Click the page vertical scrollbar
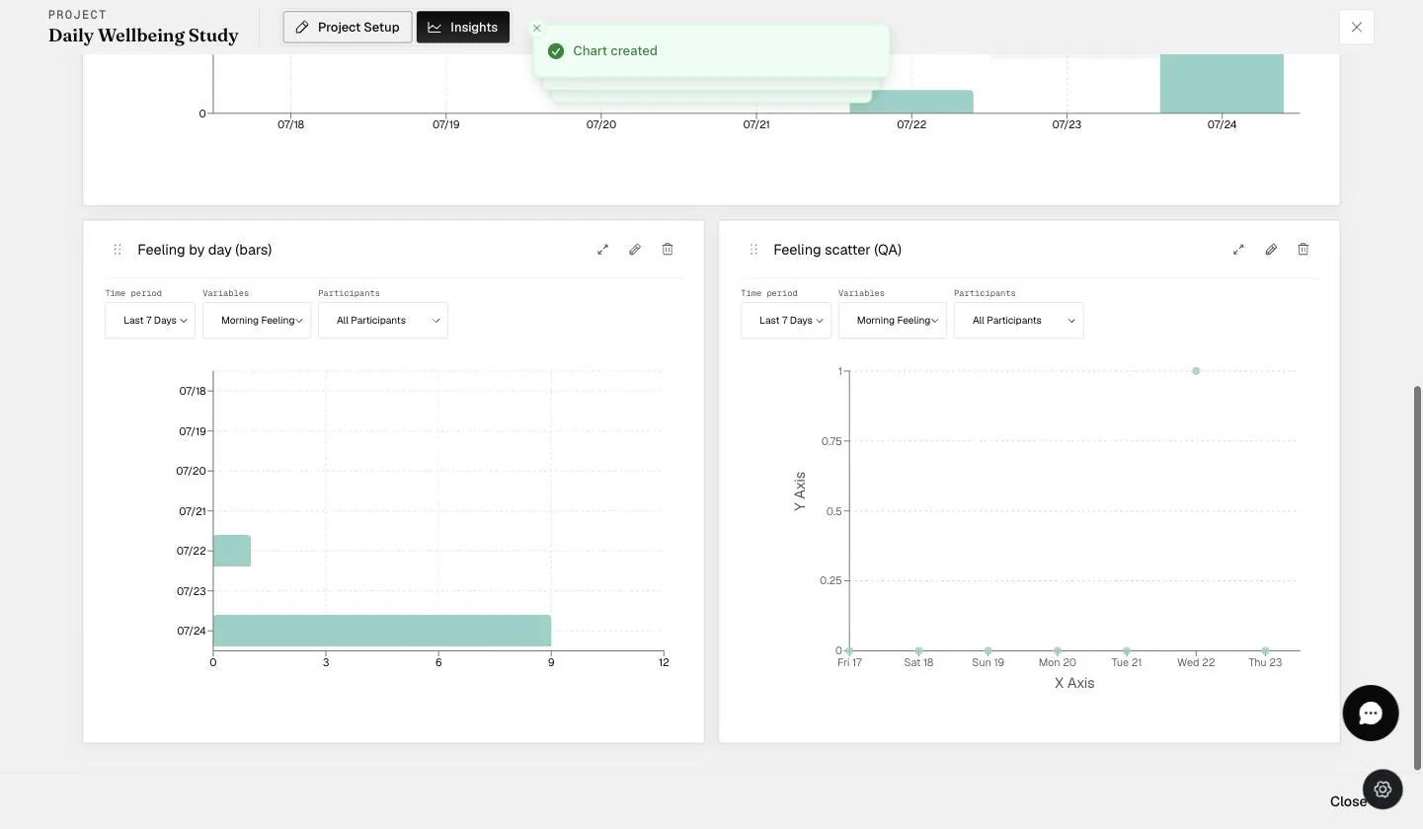Screen dimensions: 1423x829 (1418, 577)
